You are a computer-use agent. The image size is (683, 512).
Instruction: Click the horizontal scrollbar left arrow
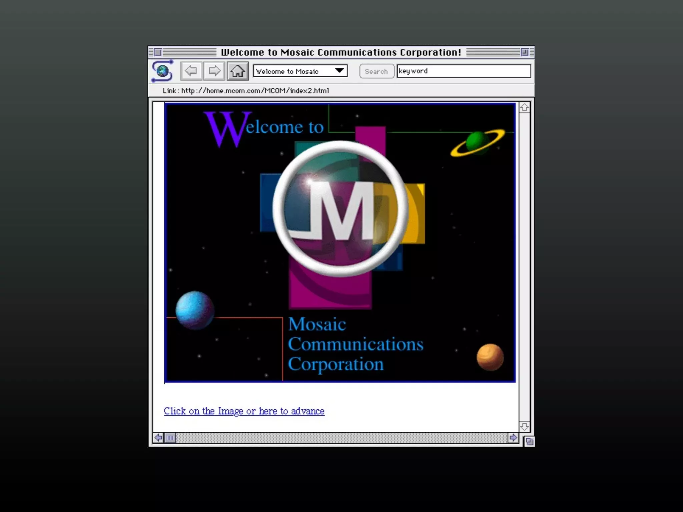point(158,438)
